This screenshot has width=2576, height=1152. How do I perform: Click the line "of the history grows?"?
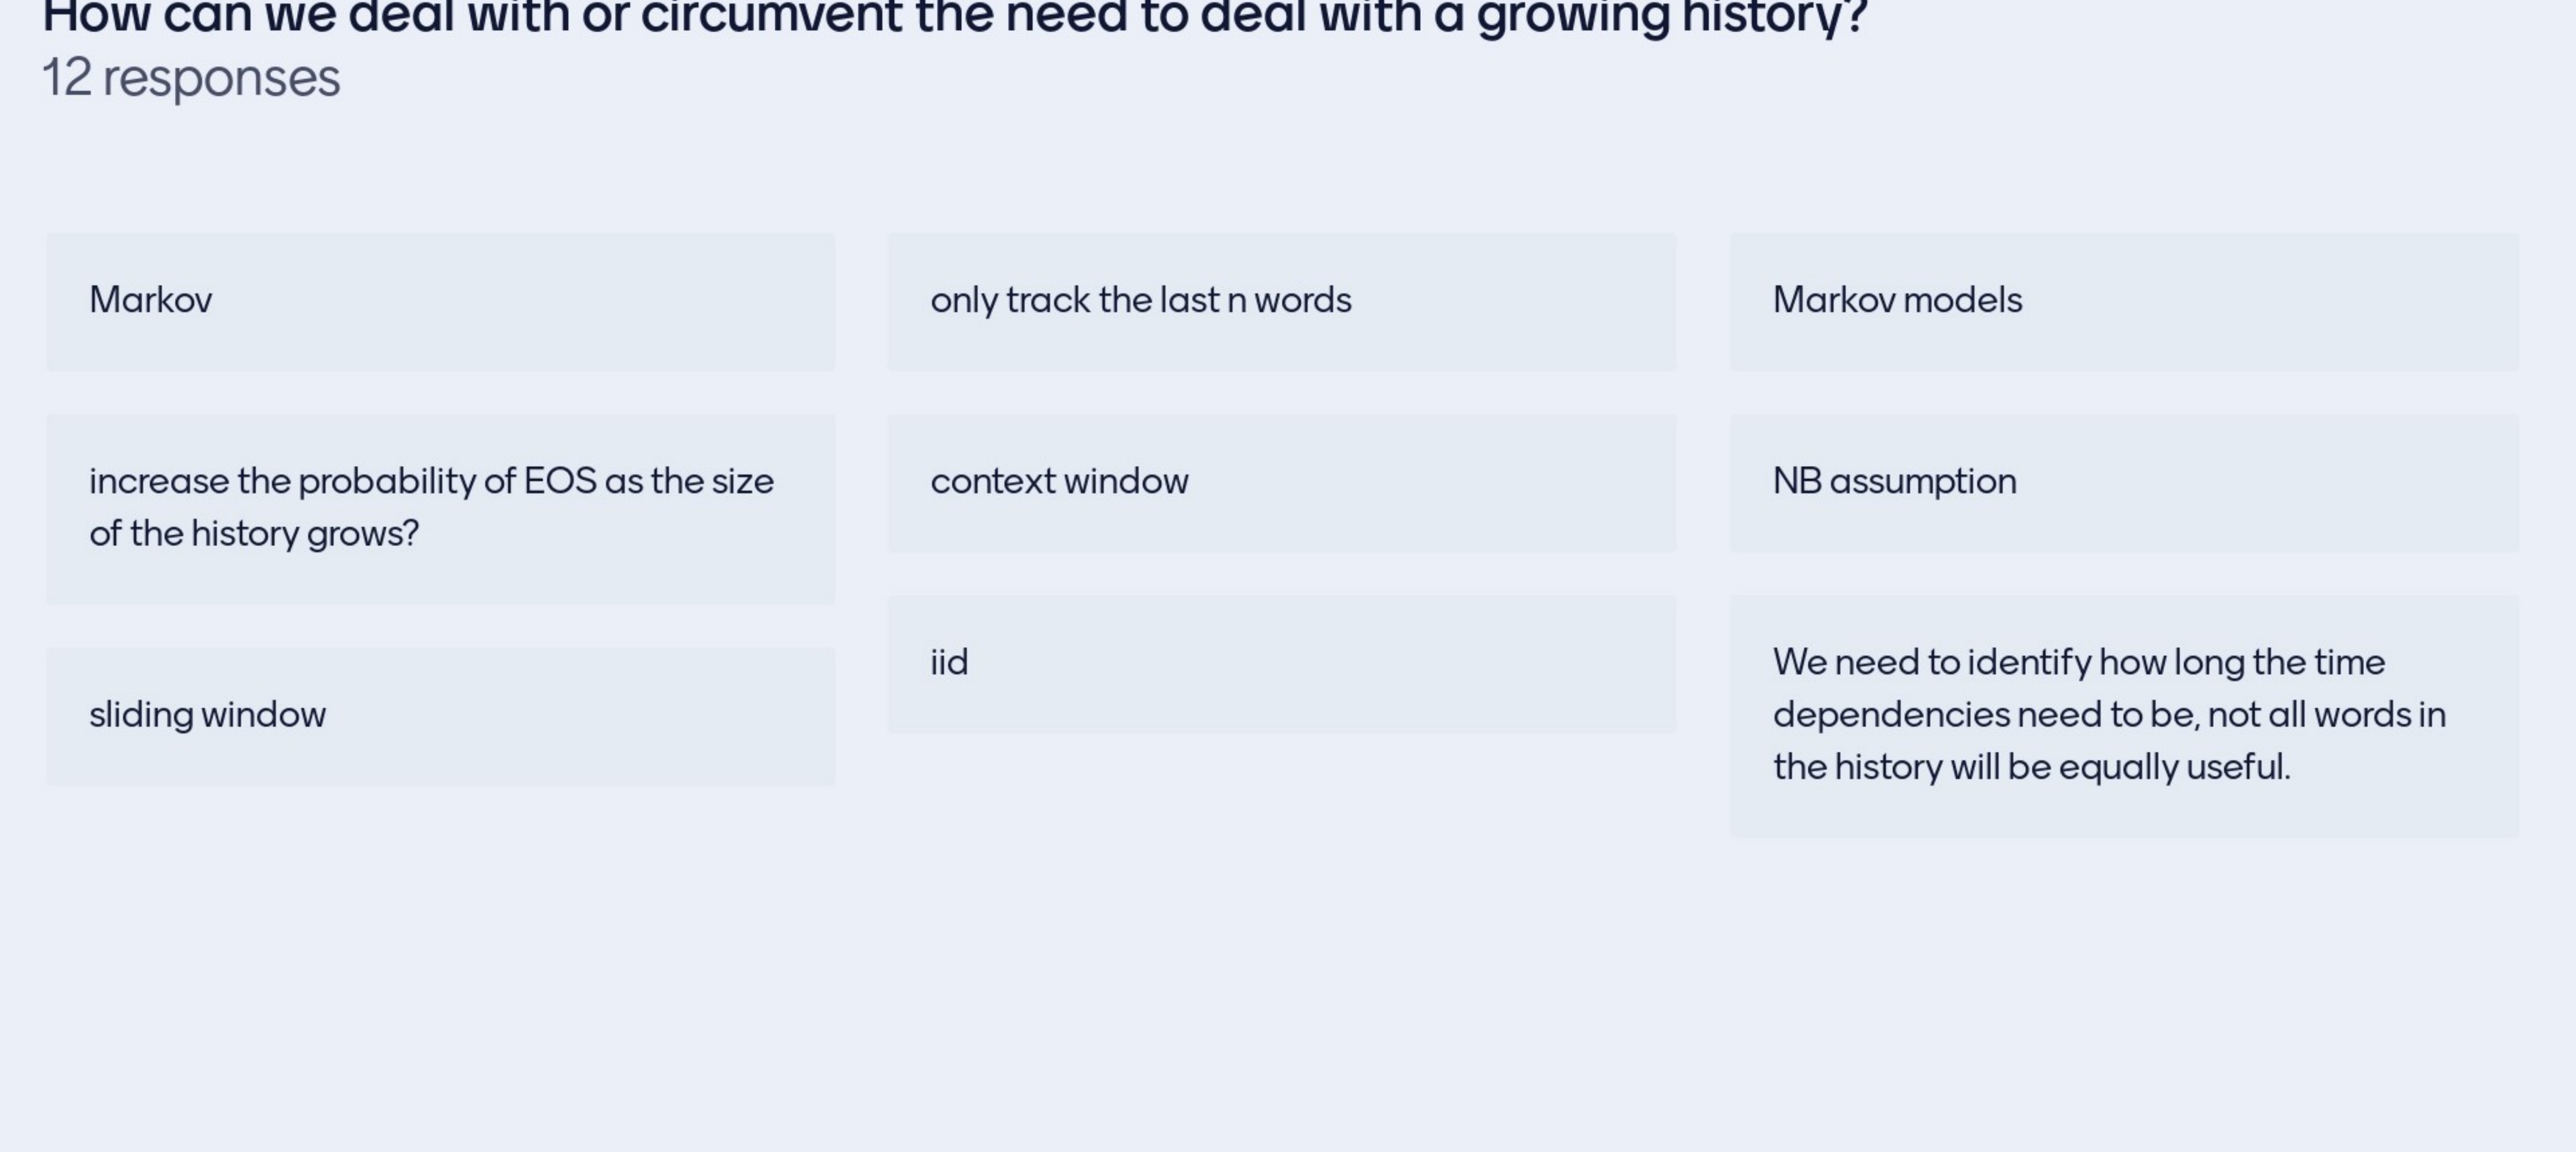(254, 534)
